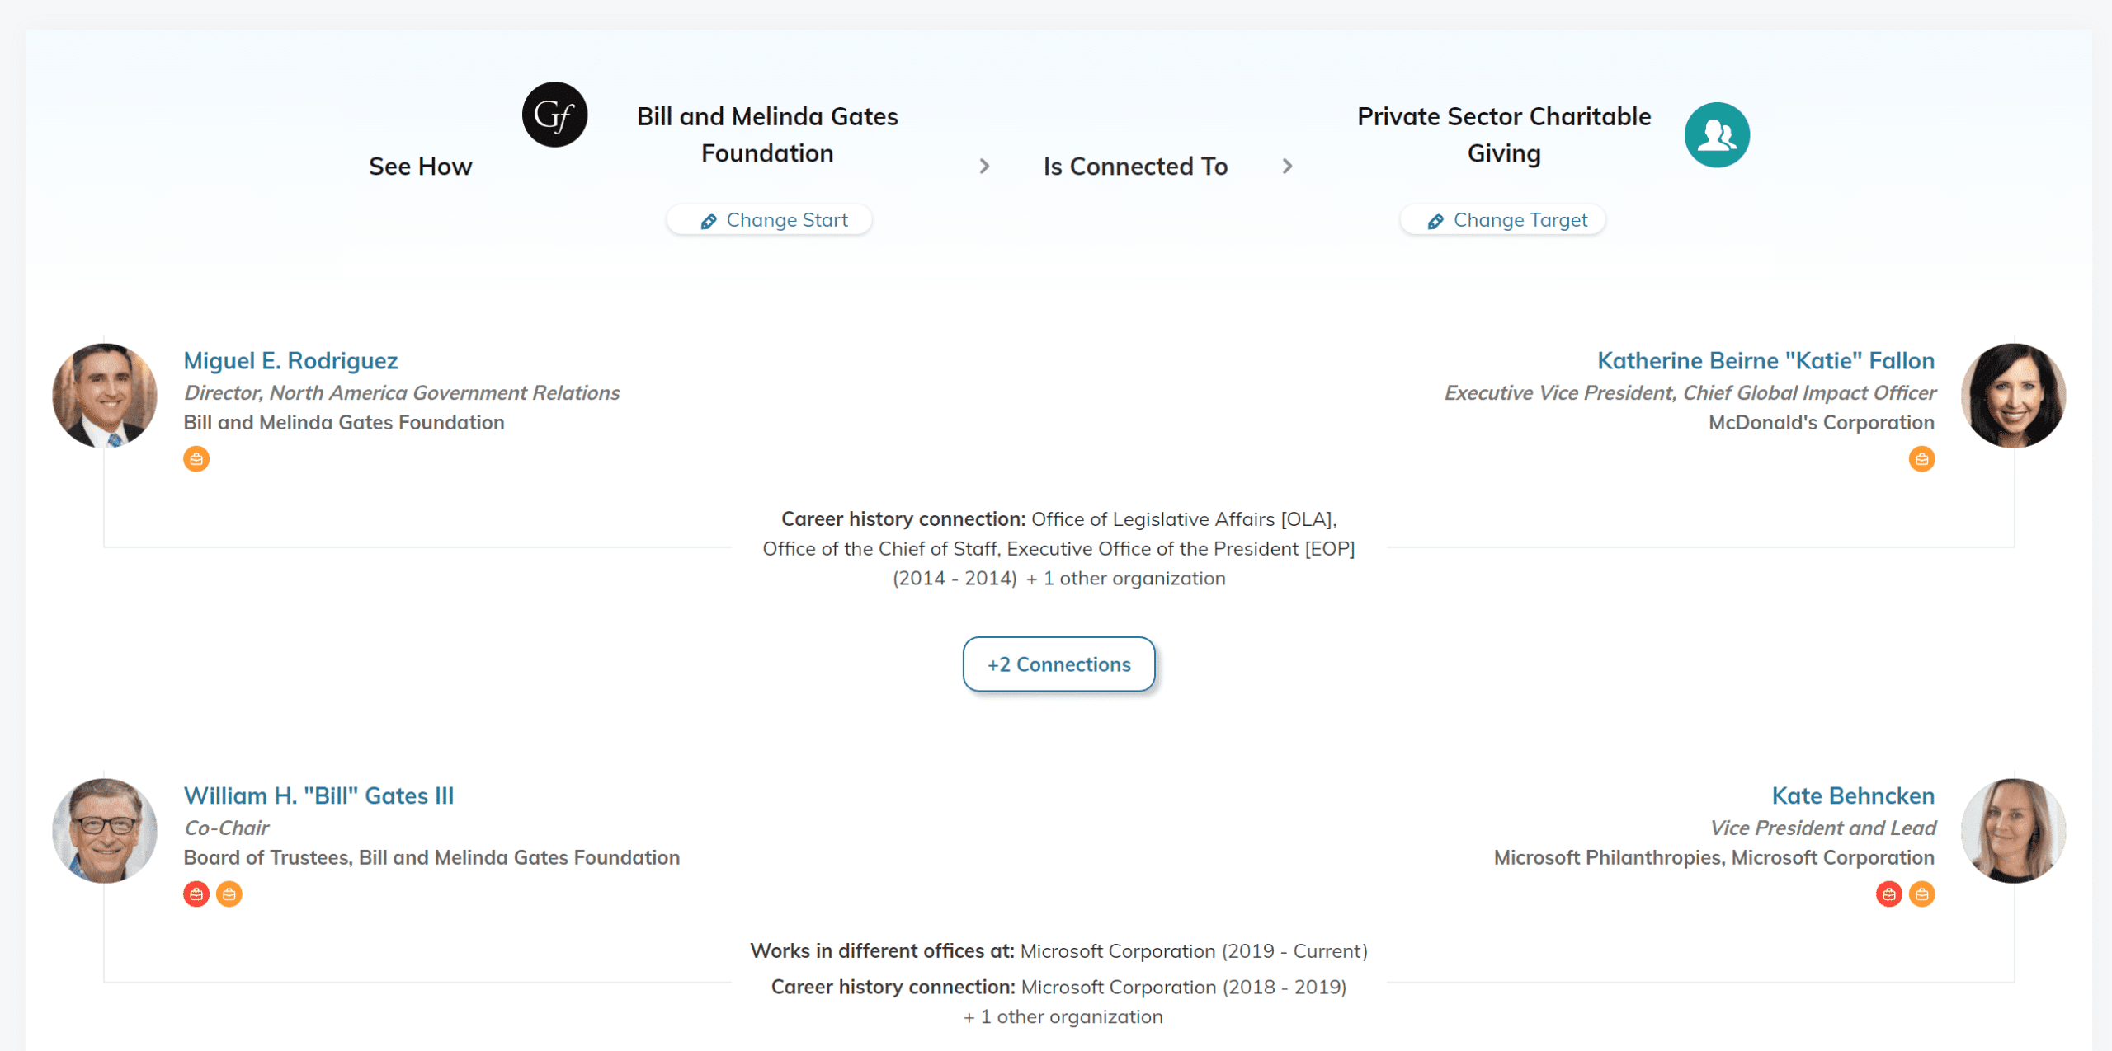Click the Gates Foundation Gf logo icon
The image size is (2112, 1051).
554,115
